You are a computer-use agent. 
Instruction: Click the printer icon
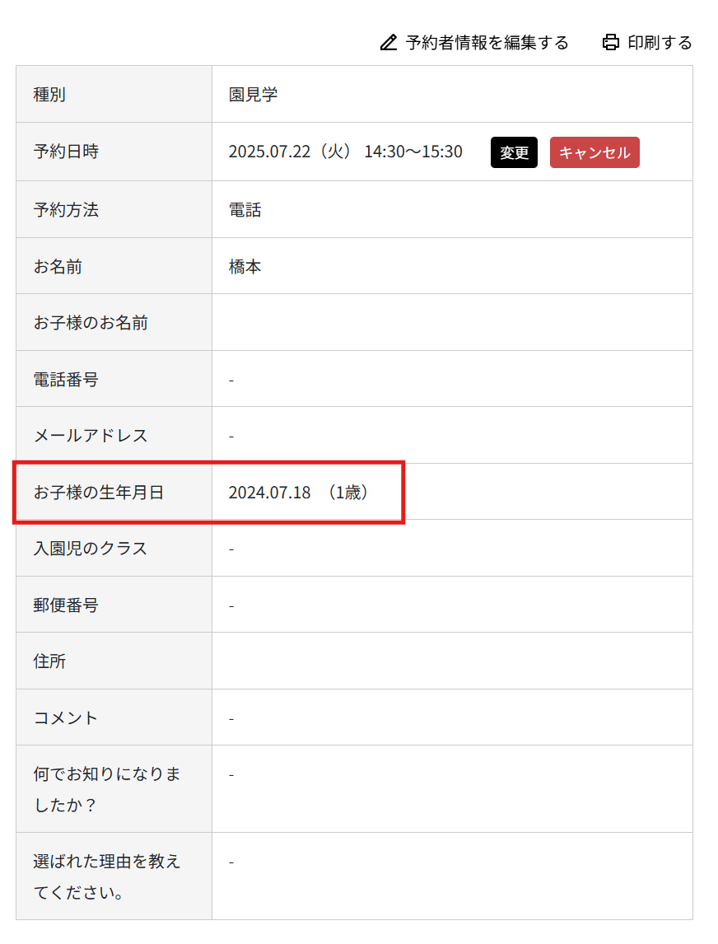tap(610, 41)
